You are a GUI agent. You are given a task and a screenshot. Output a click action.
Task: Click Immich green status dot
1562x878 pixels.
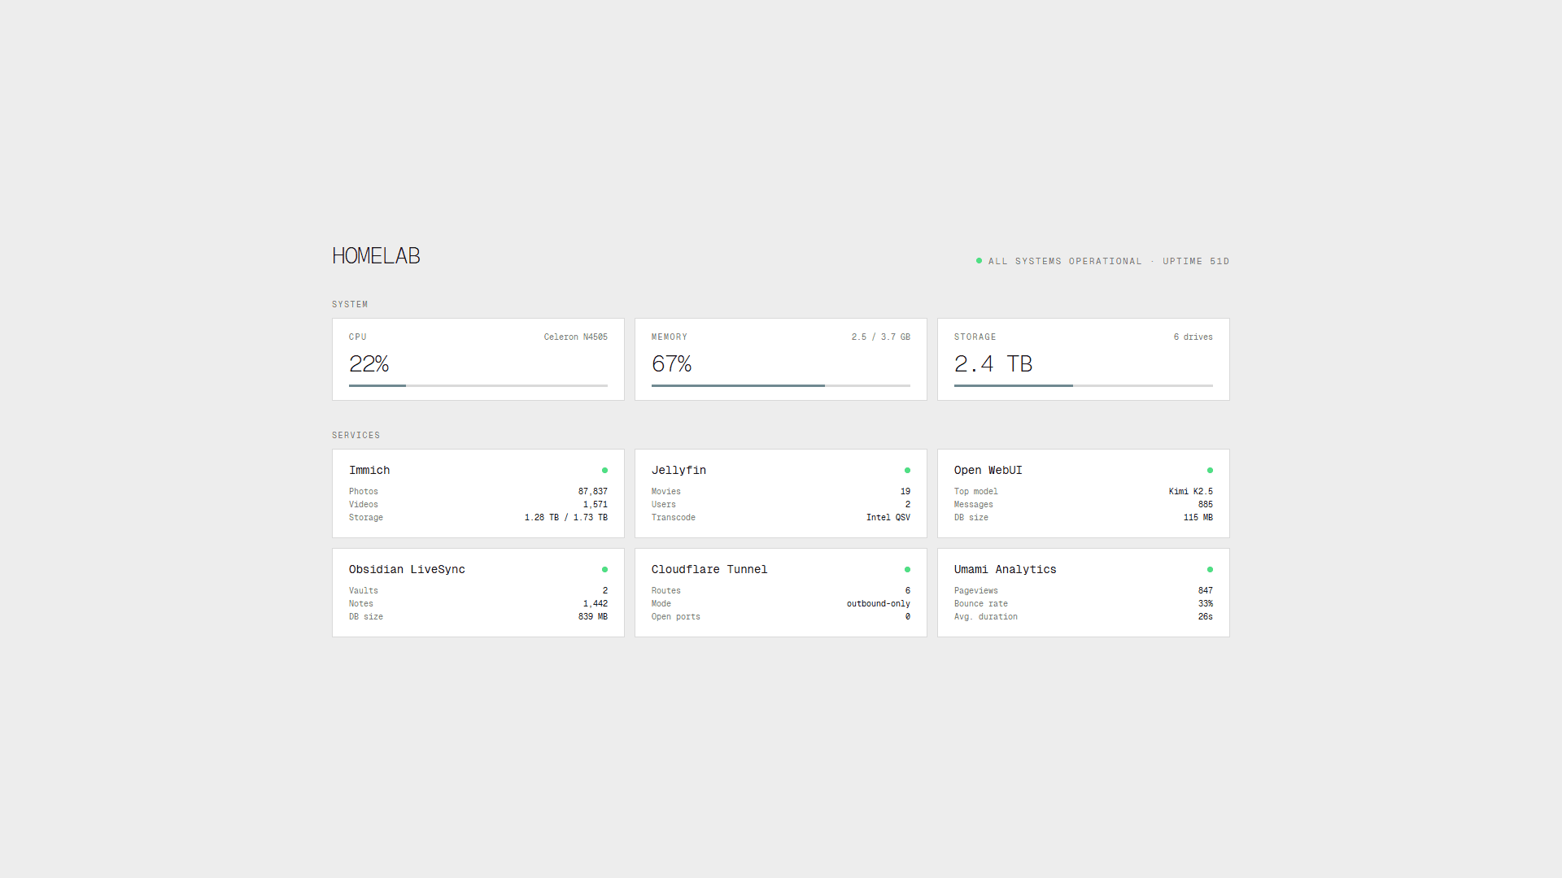pyautogui.click(x=604, y=470)
